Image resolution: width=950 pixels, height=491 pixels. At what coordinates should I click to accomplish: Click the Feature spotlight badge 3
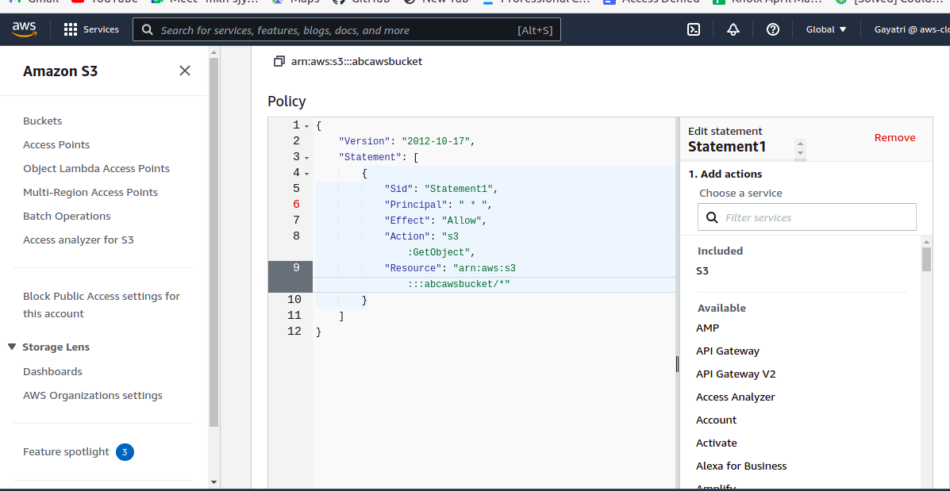tap(125, 451)
